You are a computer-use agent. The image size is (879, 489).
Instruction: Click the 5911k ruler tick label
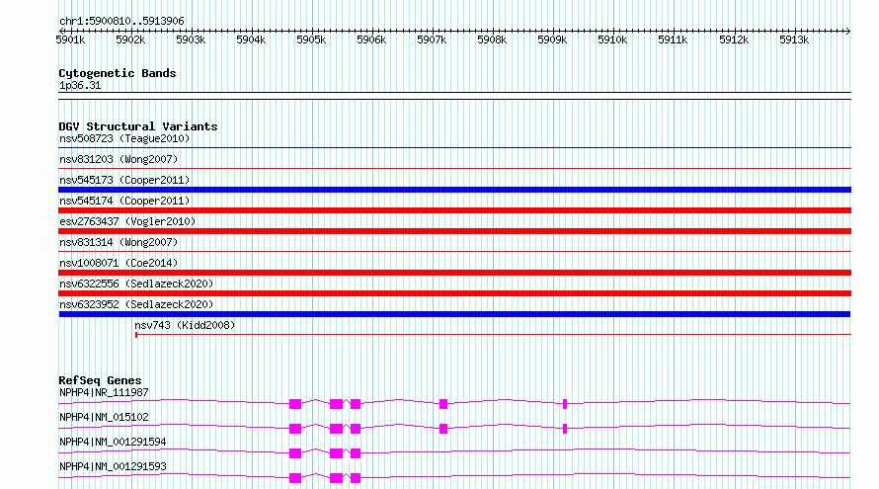(x=673, y=40)
